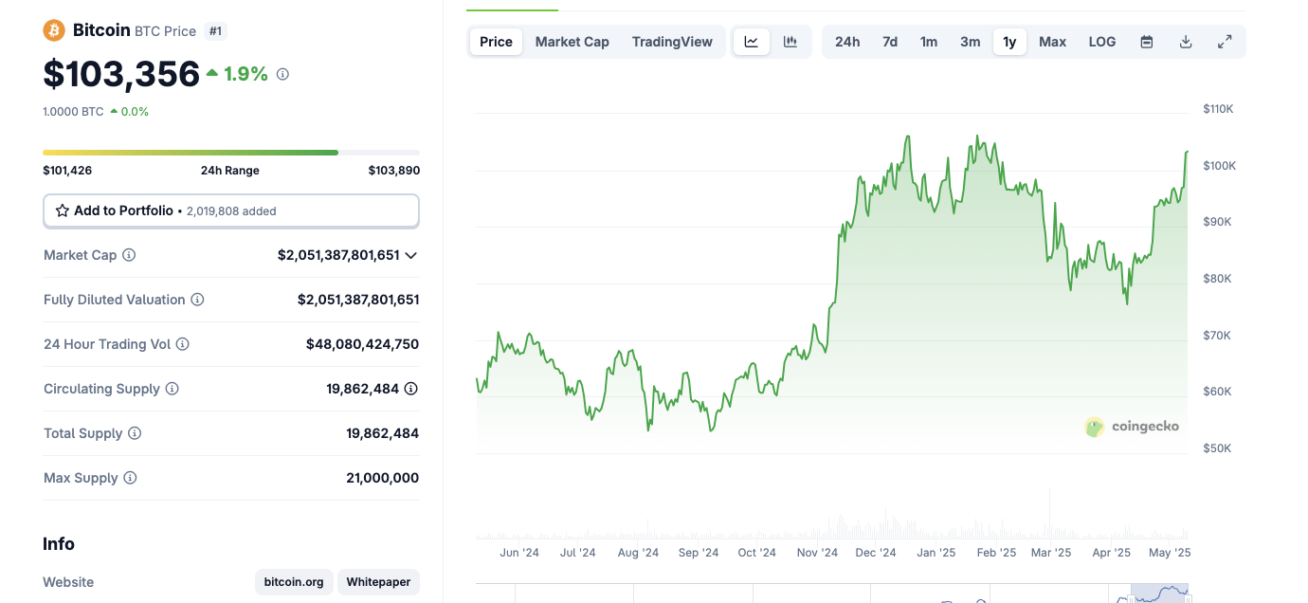Expand chart to fullscreen
Screen dimensions: 1308x603
click(x=1225, y=42)
